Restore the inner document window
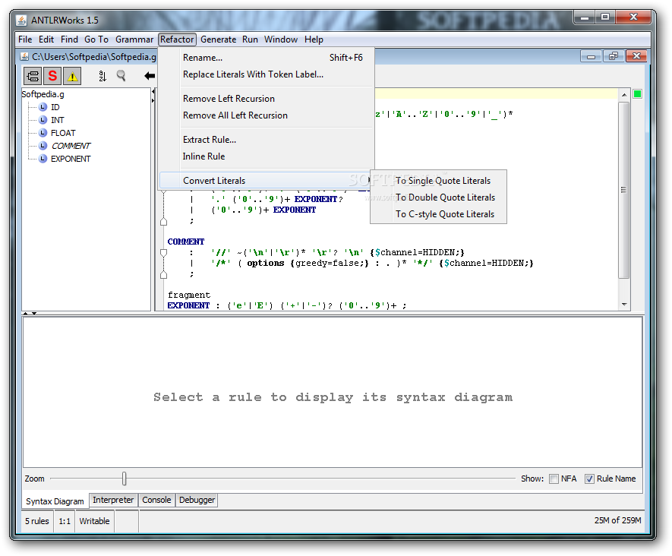 click(x=614, y=56)
